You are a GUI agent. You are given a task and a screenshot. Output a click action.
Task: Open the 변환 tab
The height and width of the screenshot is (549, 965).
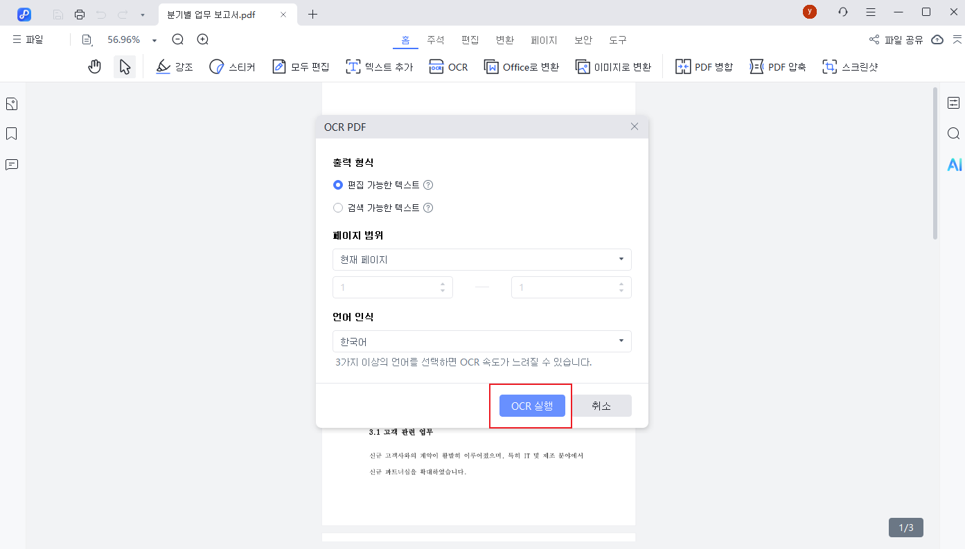(x=505, y=40)
